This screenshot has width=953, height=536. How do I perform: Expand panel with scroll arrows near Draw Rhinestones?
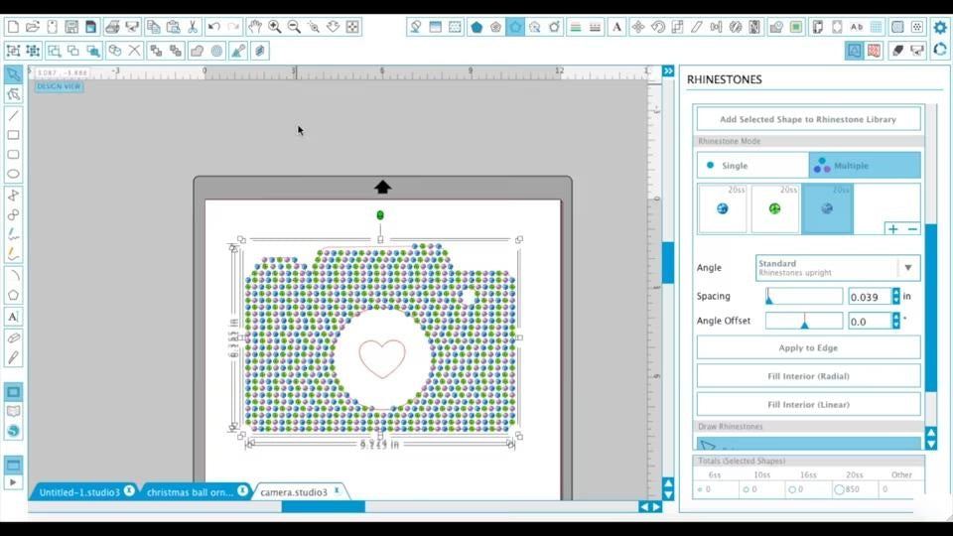930,438
